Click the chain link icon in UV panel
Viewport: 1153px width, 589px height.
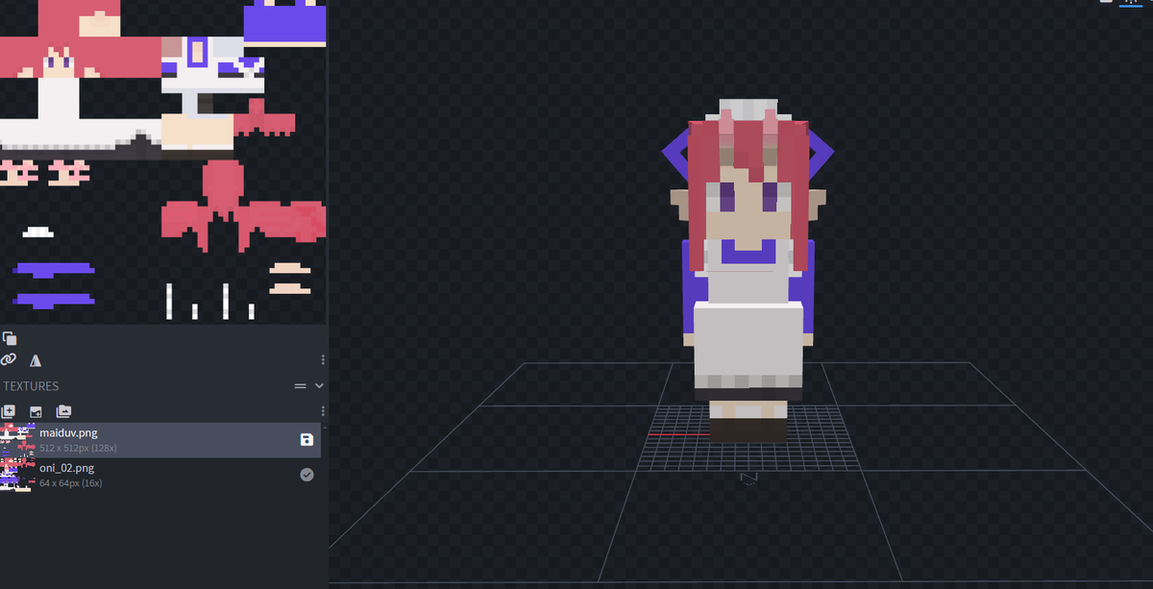point(9,359)
